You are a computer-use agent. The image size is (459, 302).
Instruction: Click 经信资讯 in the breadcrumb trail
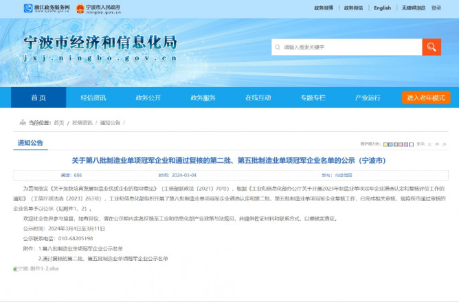[x=82, y=122]
